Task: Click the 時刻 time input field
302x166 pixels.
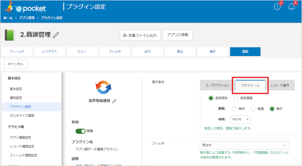Action: pyautogui.click(x=238, y=119)
